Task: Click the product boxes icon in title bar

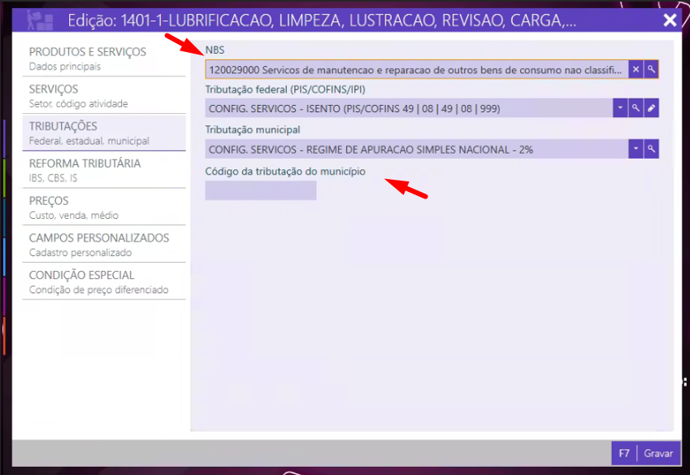Action: click(x=38, y=20)
